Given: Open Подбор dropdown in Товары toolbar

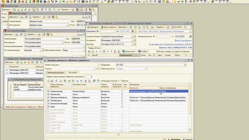Looking at the screenshot, I should click(144, 51).
